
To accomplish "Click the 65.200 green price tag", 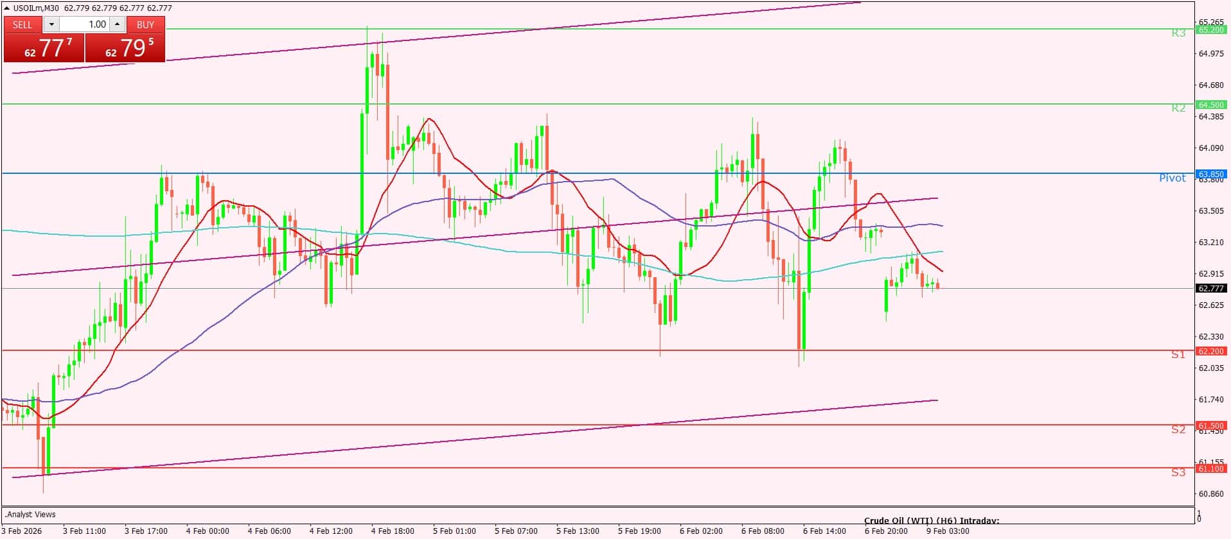I will [1210, 30].
